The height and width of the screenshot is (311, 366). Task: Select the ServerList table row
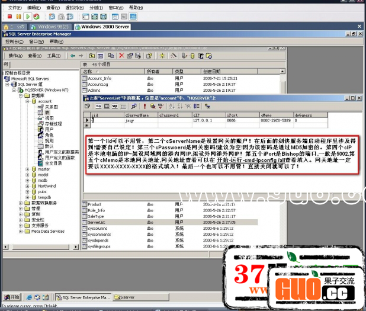tap(97, 222)
